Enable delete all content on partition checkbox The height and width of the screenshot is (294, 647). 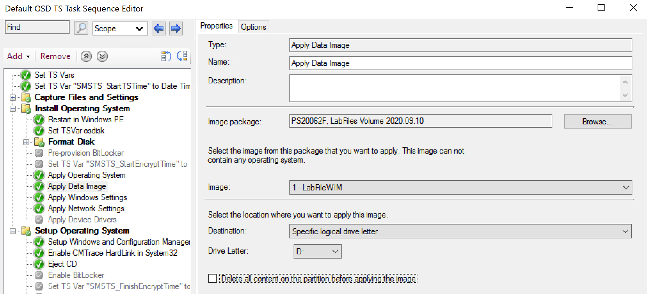click(x=213, y=278)
